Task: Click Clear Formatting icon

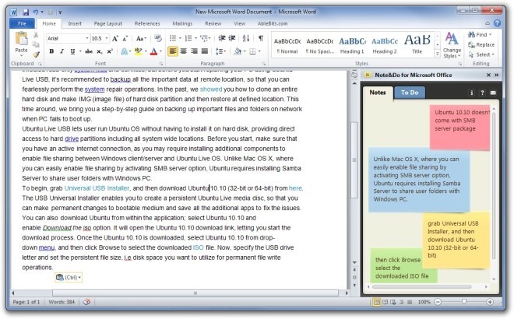Action: [x=158, y=39]
